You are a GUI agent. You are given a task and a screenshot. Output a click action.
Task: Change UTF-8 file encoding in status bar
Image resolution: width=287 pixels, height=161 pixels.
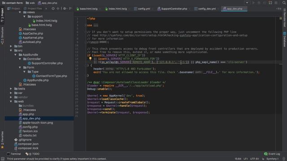point(255,159)
